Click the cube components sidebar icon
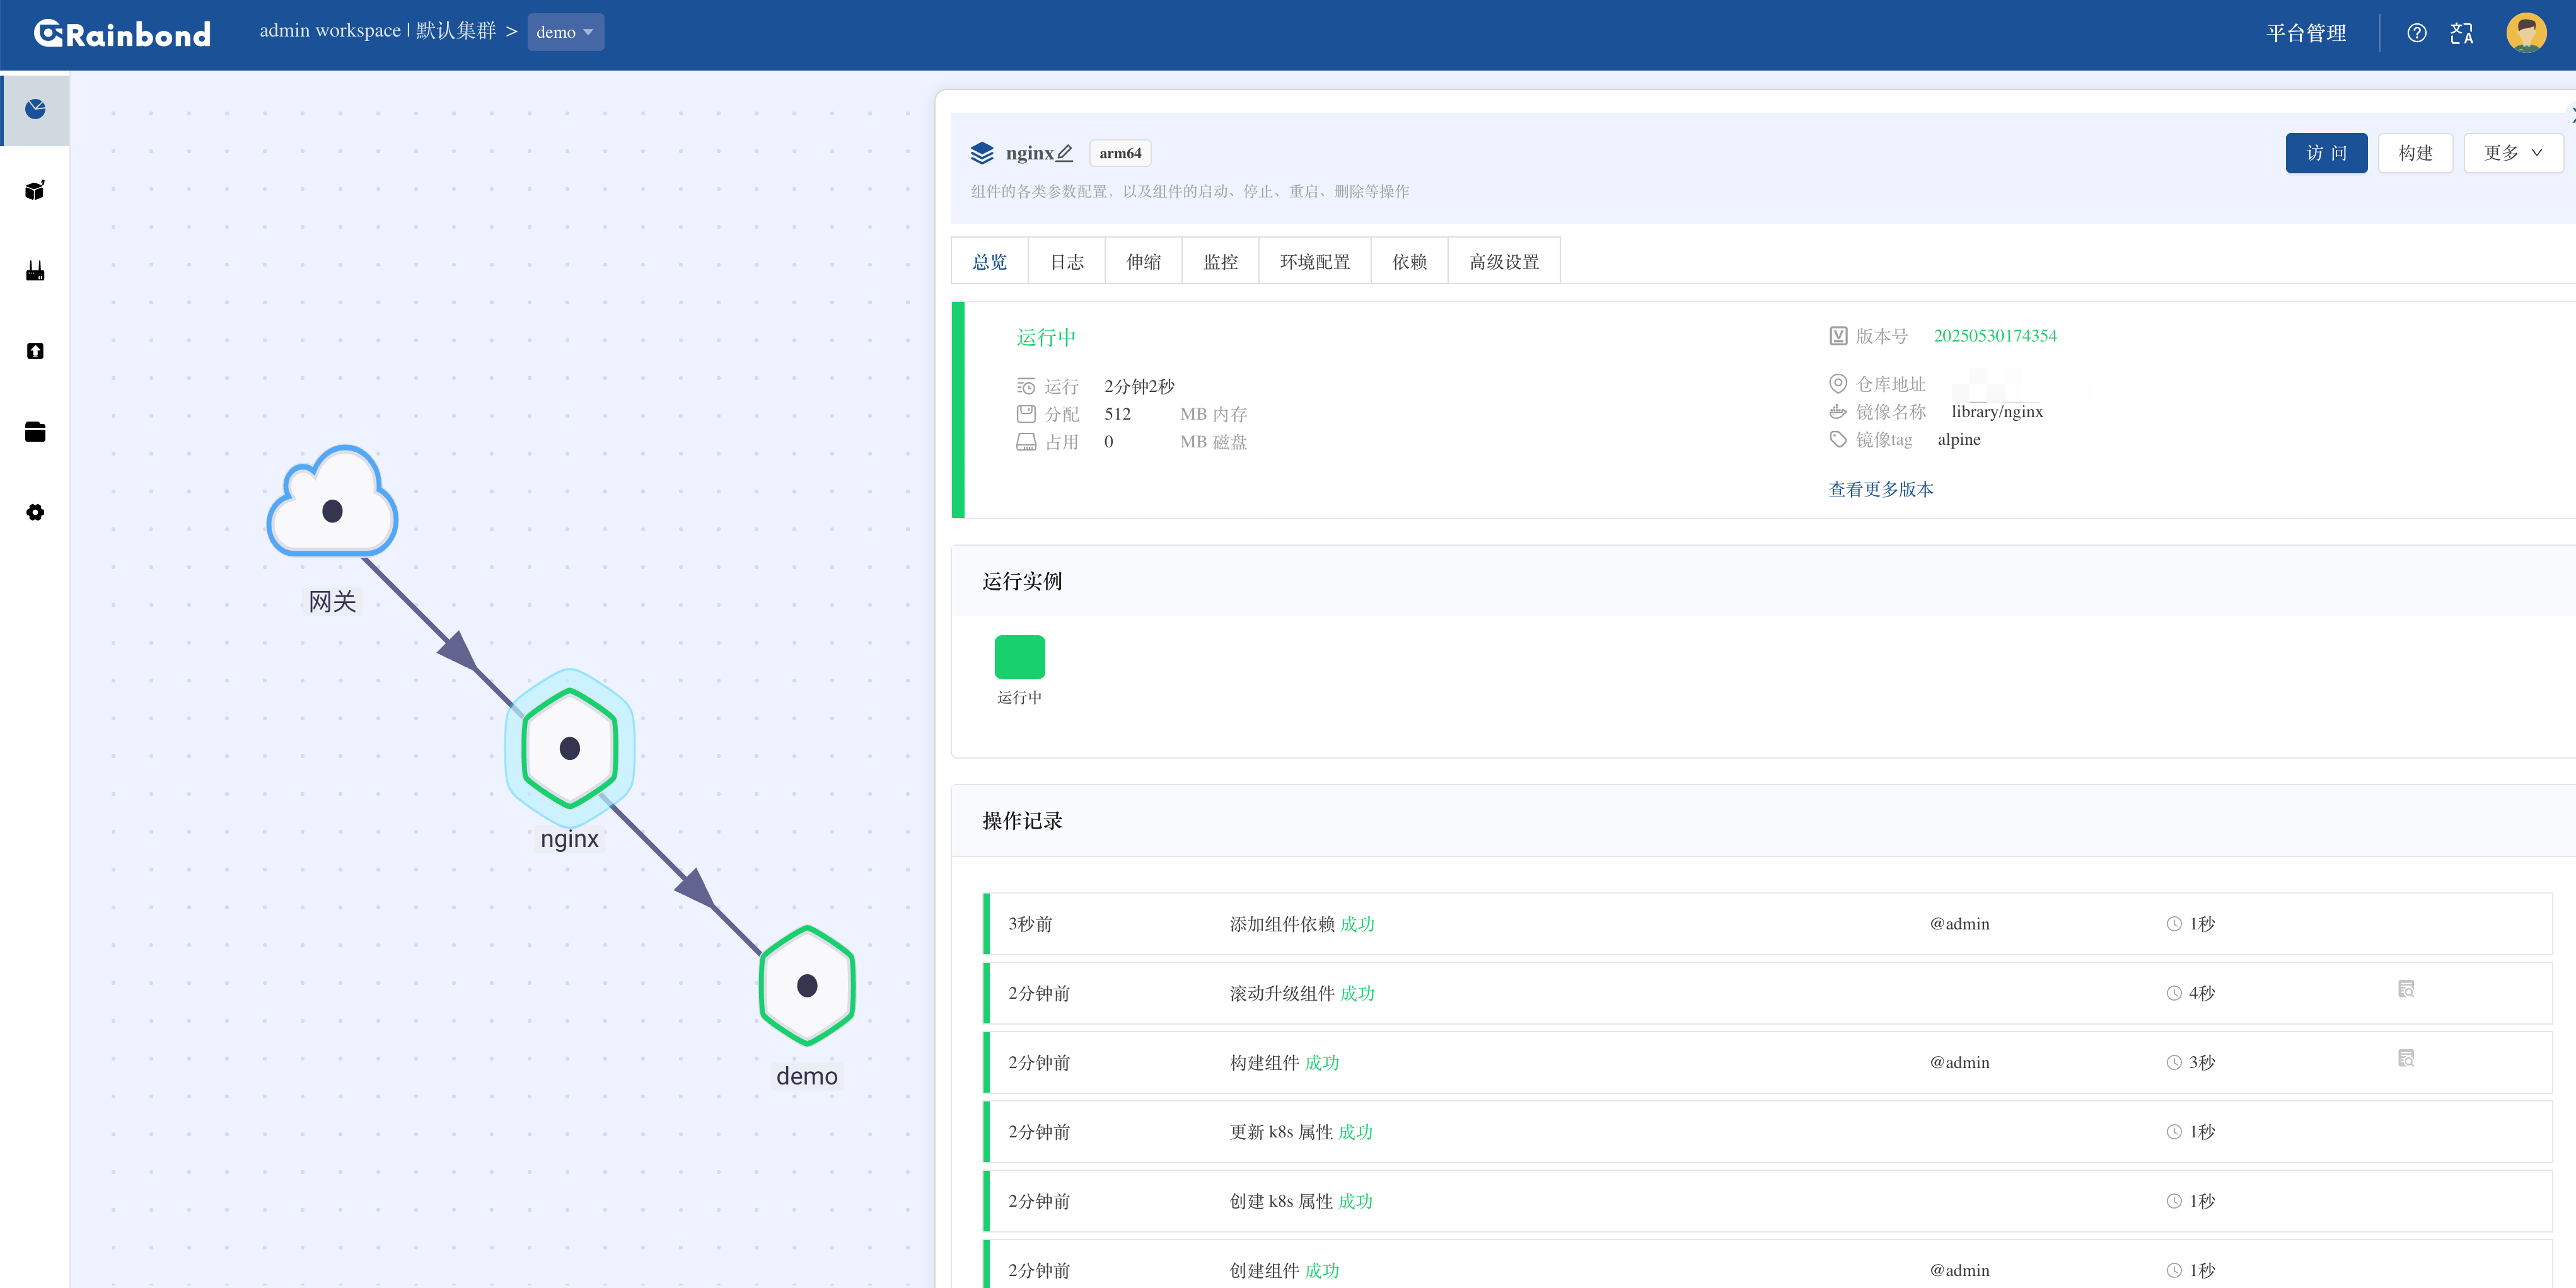Viewport: 2576px width, 1288px height. pyautogui.click(x=35, y=190)
